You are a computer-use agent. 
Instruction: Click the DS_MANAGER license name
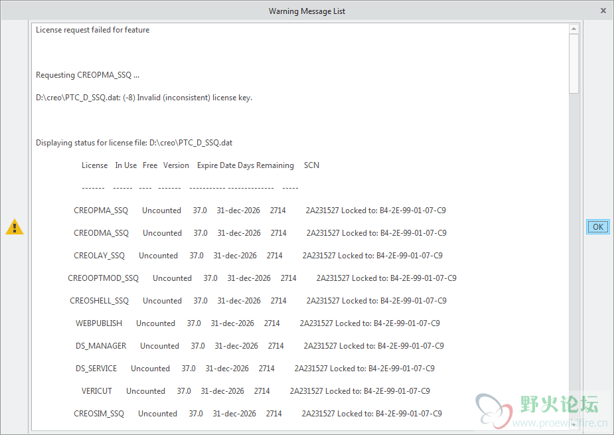click(101, 346)
